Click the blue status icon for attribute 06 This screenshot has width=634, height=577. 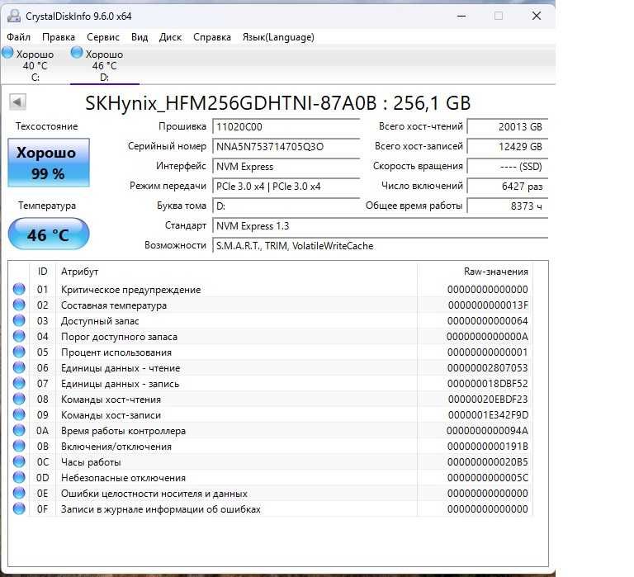tap(19, 367)
